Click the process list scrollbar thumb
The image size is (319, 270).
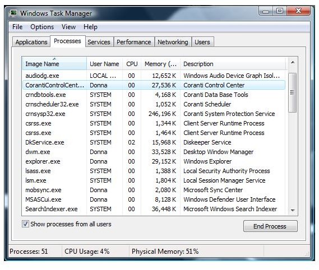pos(292,92)
